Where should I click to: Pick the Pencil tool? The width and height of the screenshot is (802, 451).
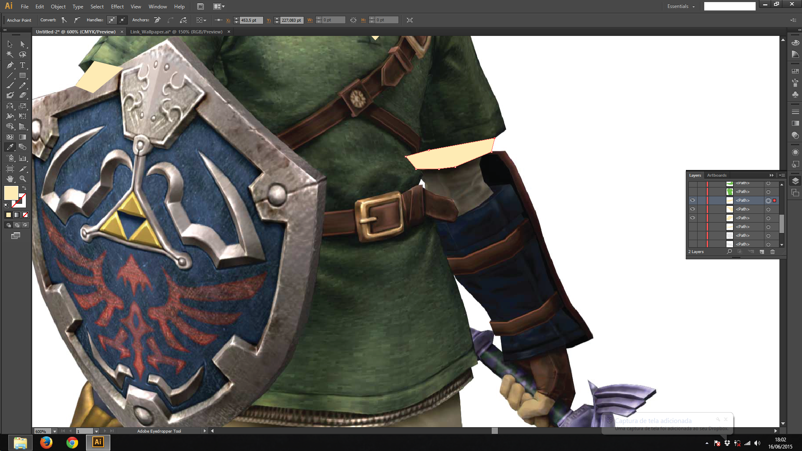tap(23, 86)
